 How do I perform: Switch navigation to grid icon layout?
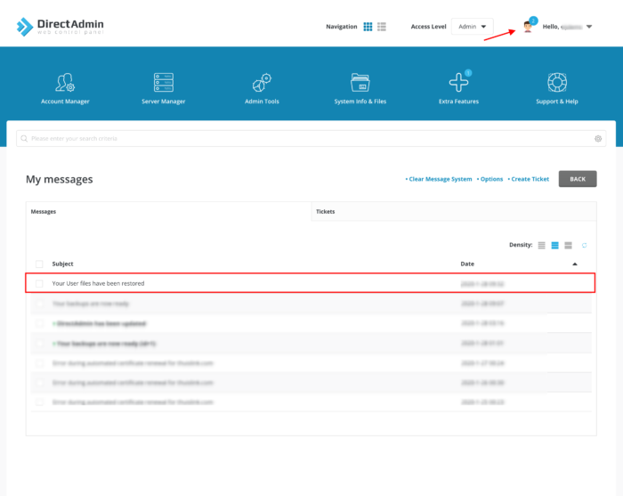pos(368,27)
